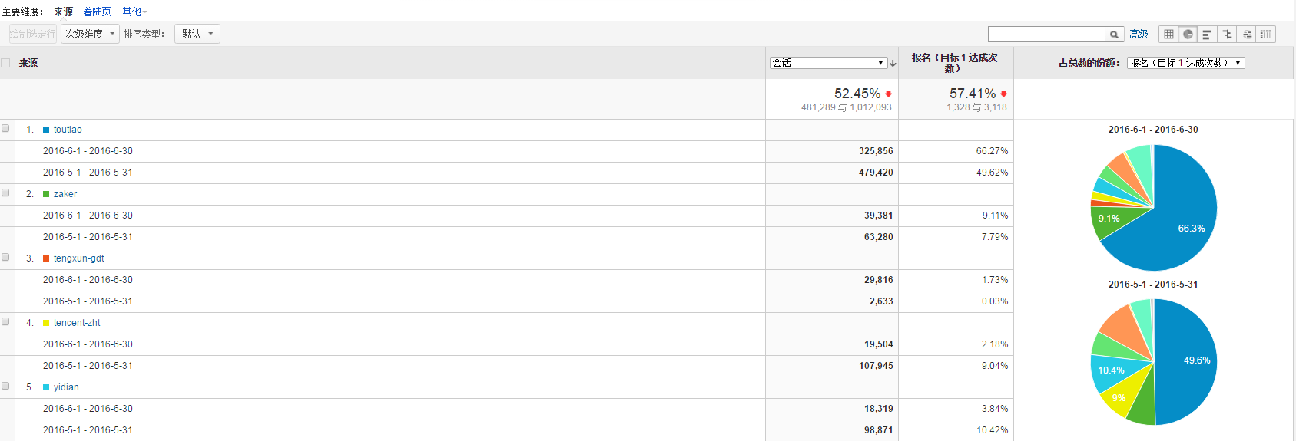Check the box for the toutiao row
1296x441 pixels.
pos(5,129)
